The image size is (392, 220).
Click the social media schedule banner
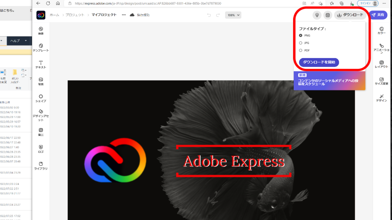pyautogui.click(x=329, y=81)
